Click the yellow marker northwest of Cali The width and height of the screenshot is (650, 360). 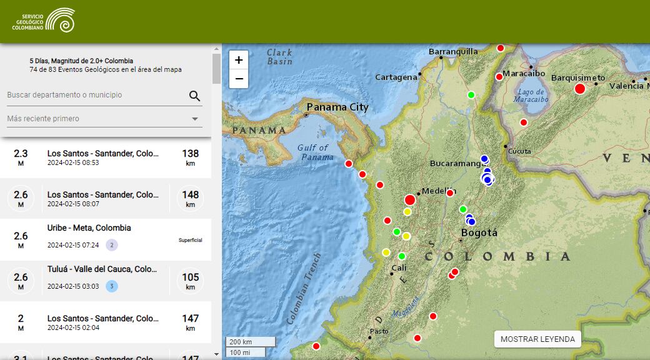coord(386,252)
